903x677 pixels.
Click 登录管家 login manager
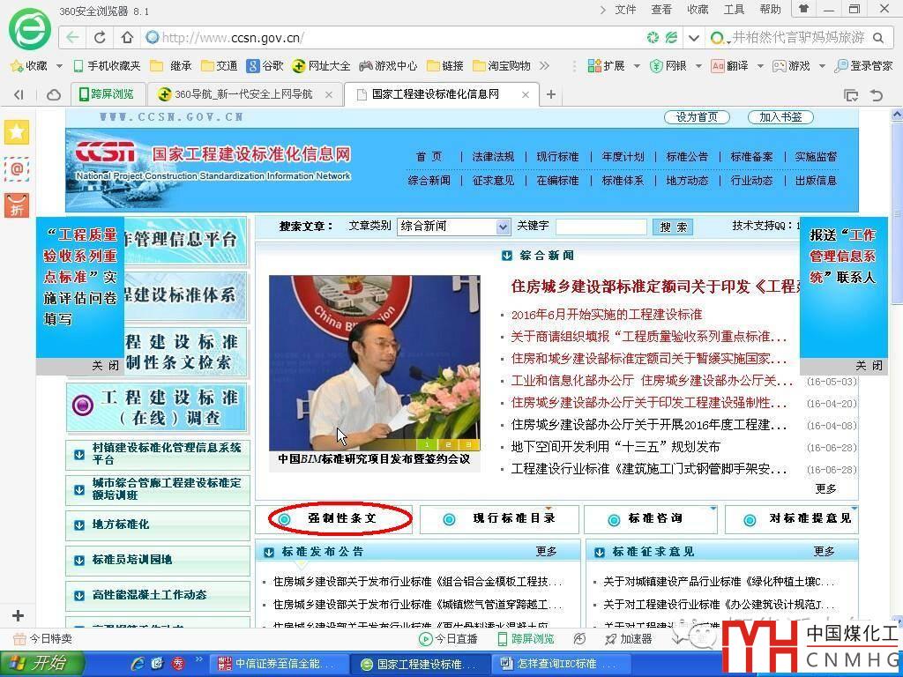pyautogui.click(x=863, y=65)
